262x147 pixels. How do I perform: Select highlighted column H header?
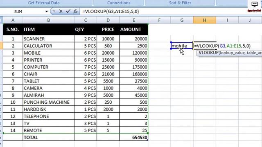tap(205, 20)
